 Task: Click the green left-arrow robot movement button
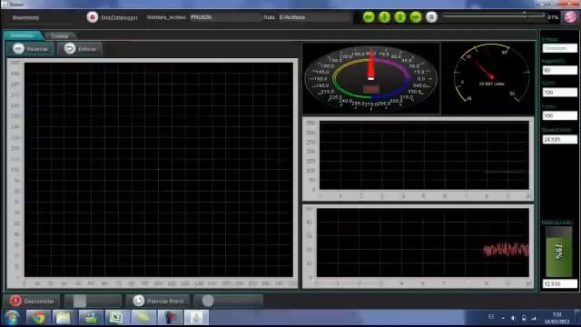[x=369, y=17]
